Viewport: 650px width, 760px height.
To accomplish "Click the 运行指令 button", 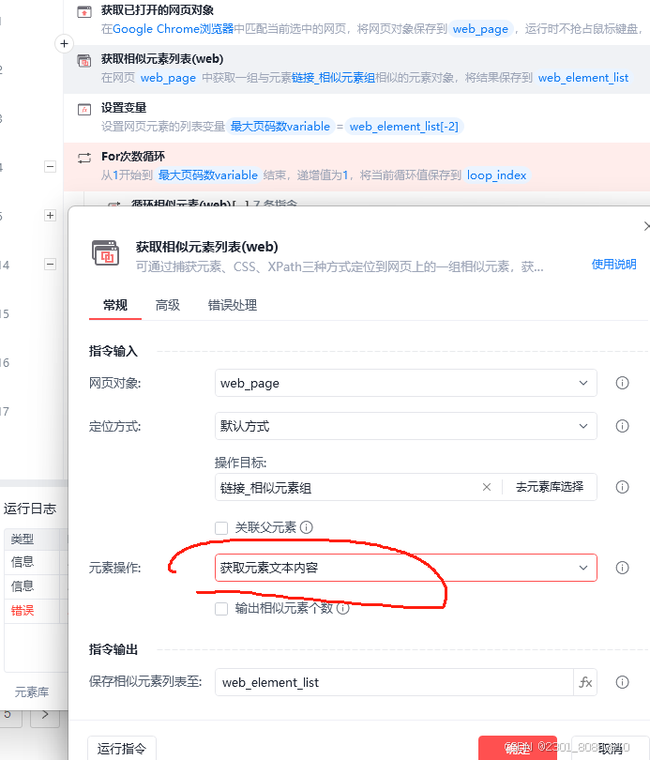I will pyautogui.click(x=122, y=749).
